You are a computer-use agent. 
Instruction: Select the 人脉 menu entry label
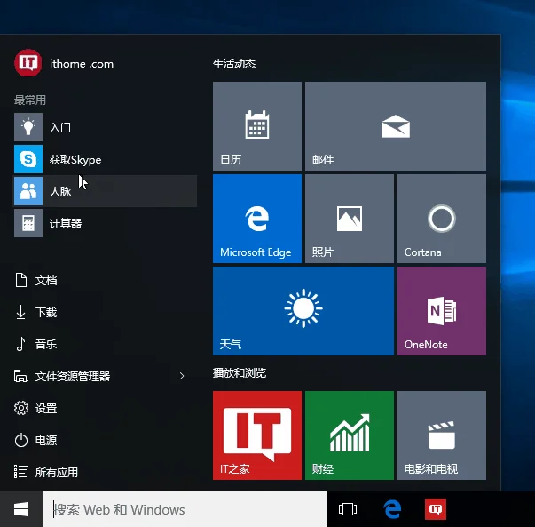pyautogui.click(x=60, y=191)
